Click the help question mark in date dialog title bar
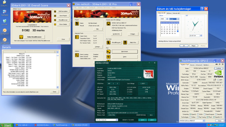The width and height of the screenshot is (226, 127). pyautogui.click(x=202, y=9)
